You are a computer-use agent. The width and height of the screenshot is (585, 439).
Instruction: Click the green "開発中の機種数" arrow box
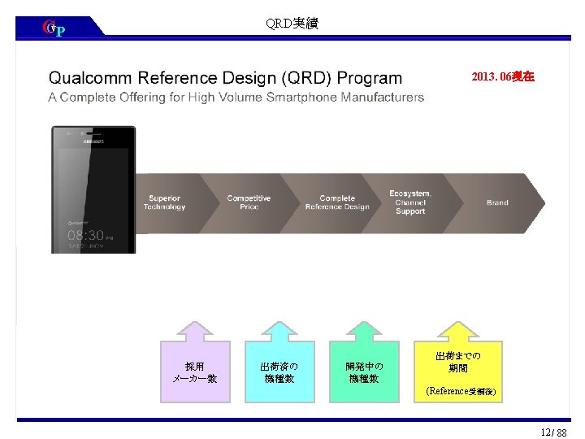[364, 362]
